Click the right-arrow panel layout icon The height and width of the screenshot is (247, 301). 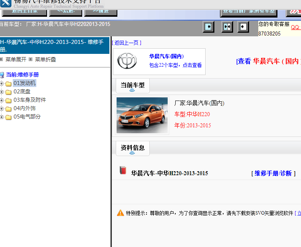tap(208, 27)
